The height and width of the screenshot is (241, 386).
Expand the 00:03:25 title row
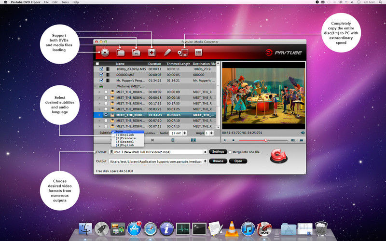[x=99, y=109]
